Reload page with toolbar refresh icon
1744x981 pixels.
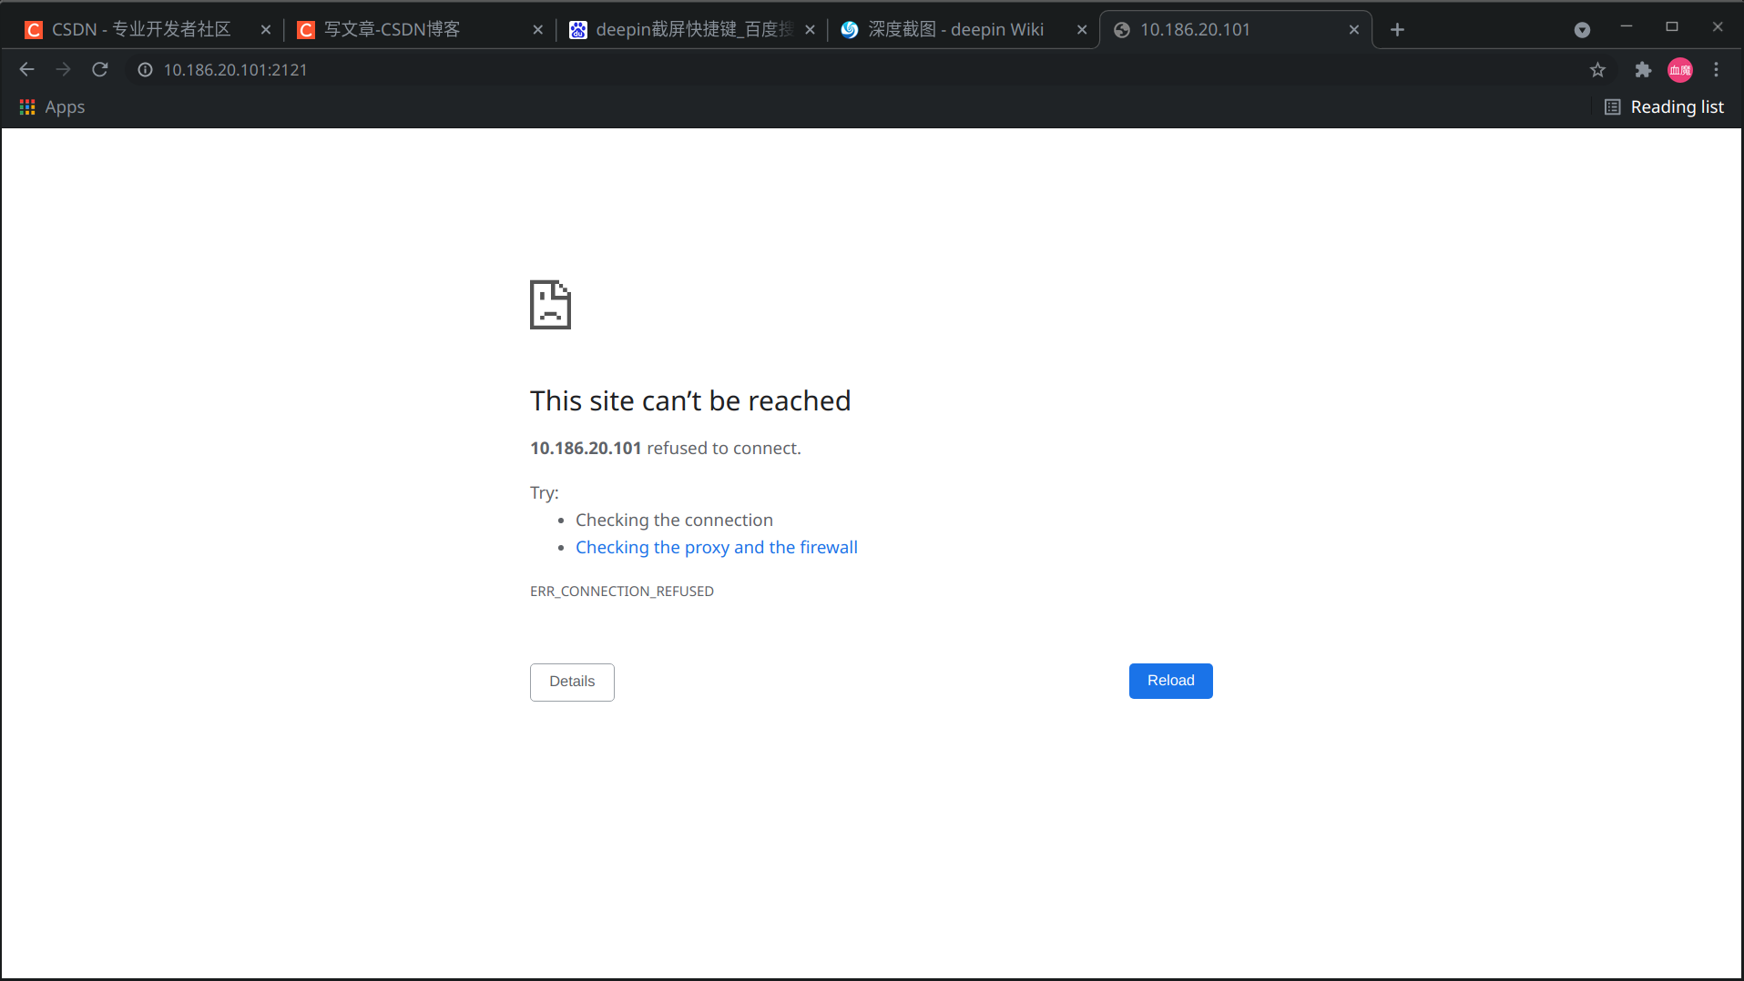coord(100,69)
